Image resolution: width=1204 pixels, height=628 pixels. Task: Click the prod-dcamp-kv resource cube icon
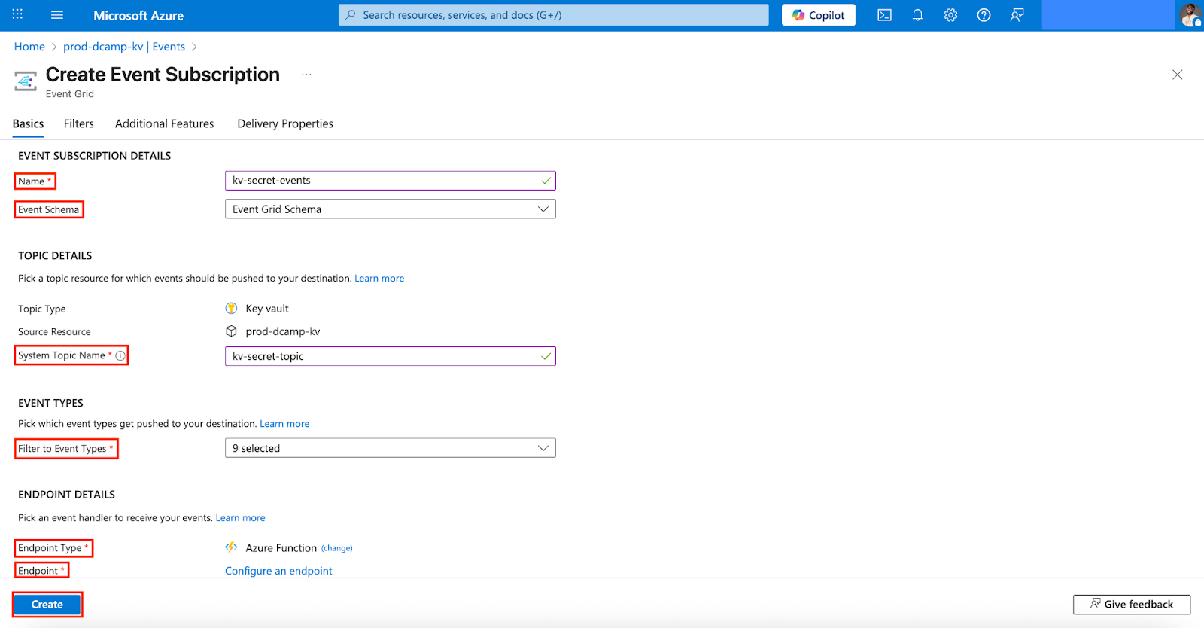click(231, 331)
